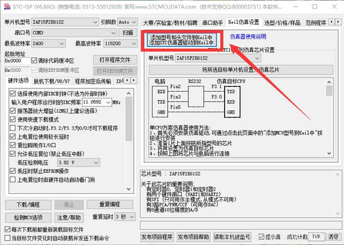Expand the 最高波特率 115200 dropdown
Image resolution: width=344 pixels, height=245 pixels.
coord(120,43)
